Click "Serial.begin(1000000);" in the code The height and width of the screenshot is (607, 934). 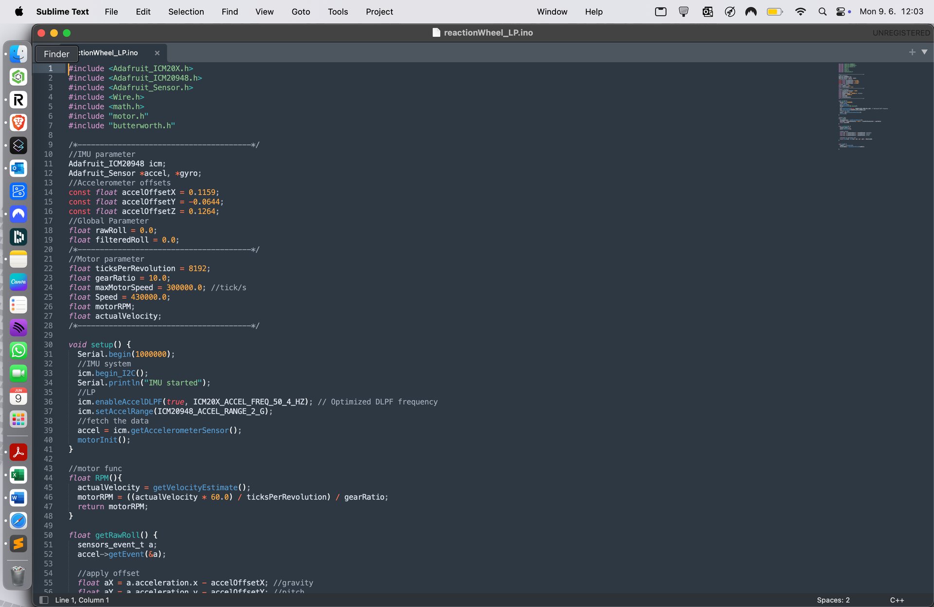pyautogui.click(x=126, y=355)
